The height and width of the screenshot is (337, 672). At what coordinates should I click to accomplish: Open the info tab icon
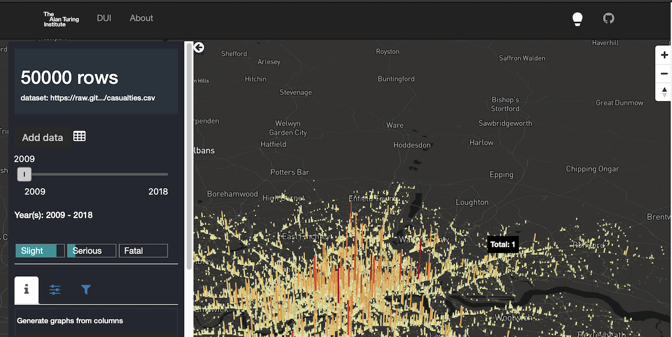point(26,290)
